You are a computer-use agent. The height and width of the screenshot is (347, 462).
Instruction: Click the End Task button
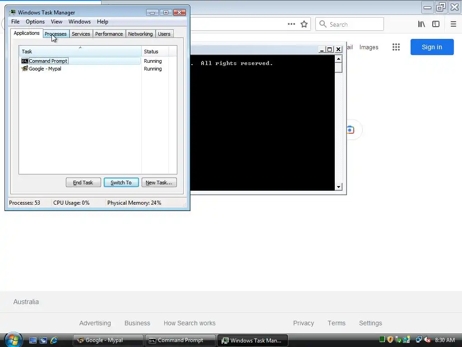[x=83, y=183]
